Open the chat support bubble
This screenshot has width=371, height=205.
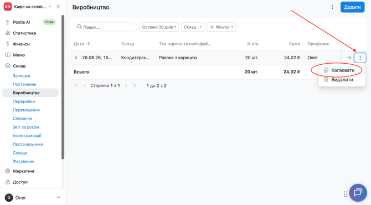[x=358, y=193]
